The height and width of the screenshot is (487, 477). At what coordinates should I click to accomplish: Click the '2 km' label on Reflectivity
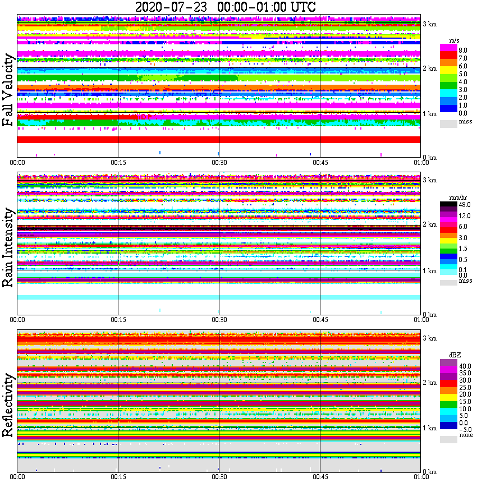click(x=429, y=383)
